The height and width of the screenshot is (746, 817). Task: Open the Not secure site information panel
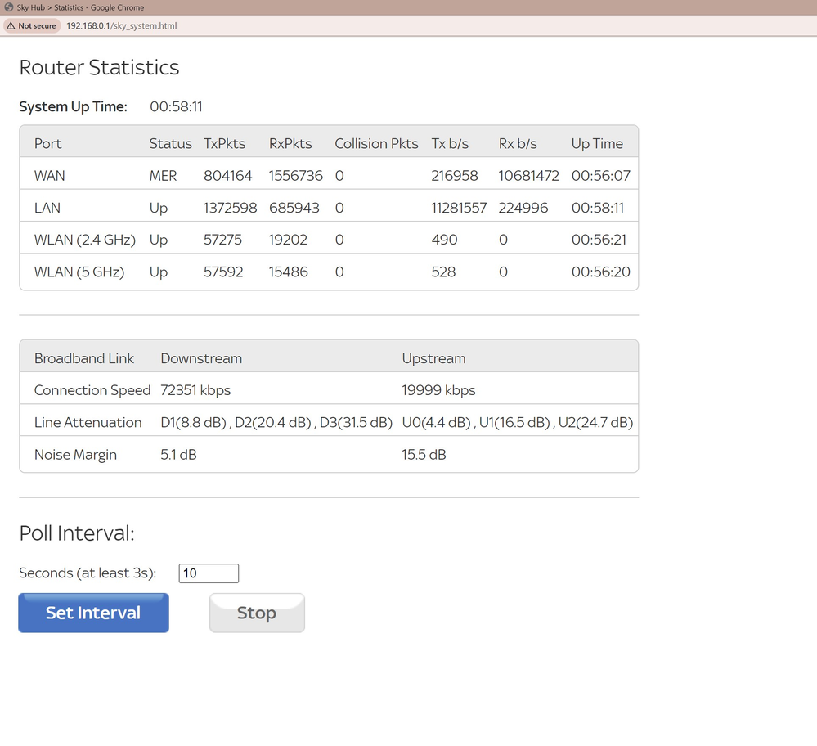pyautogui.click(x=31, y=25)
